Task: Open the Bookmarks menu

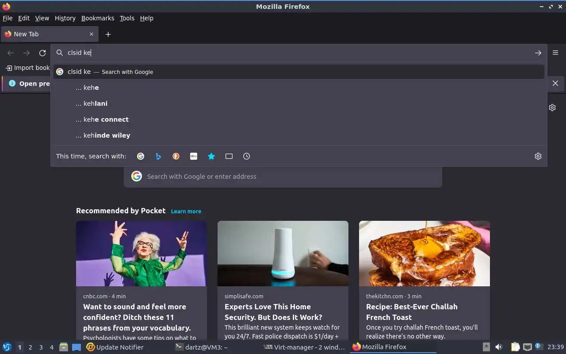Action: pos(98,18)
